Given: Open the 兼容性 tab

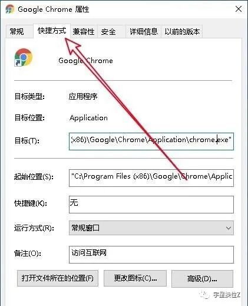Looking at the screenshot, I should pyautogui.click(x=84, y=31).
